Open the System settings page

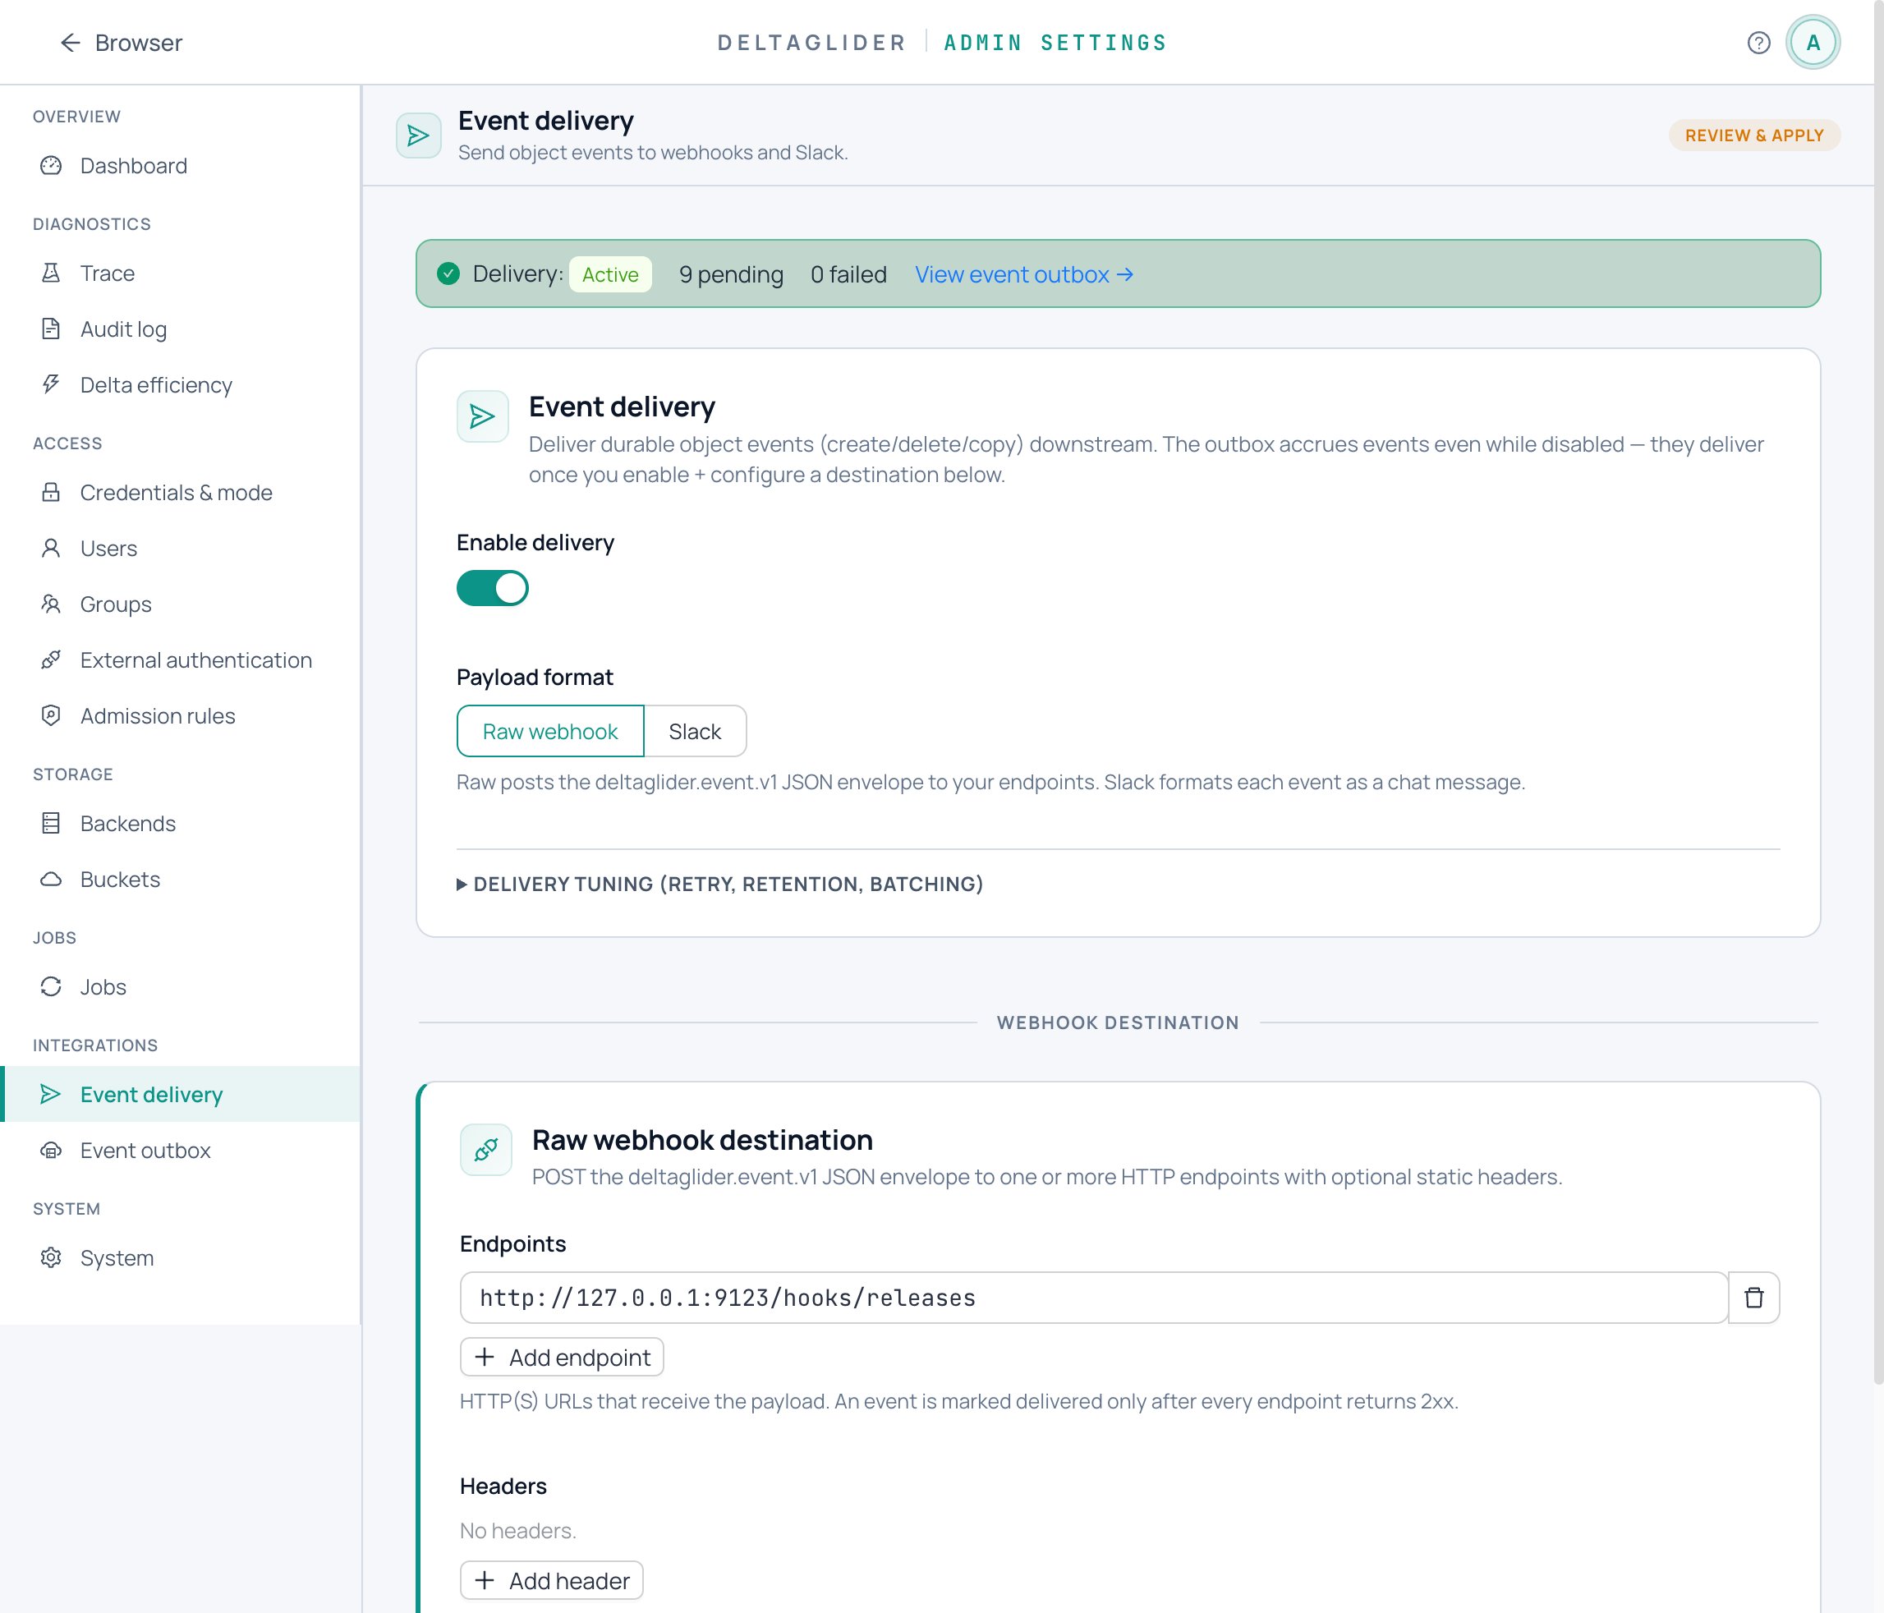[x=180, y=1257]
